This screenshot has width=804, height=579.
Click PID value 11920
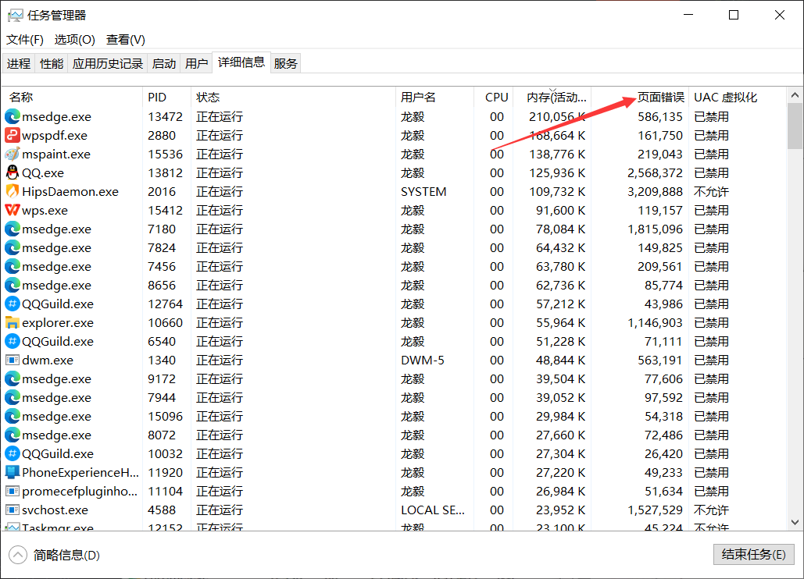pos(165,473)
